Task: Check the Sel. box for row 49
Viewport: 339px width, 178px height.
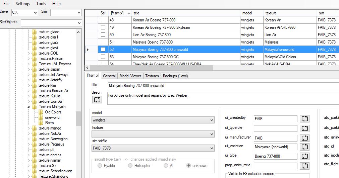Action: [x=103, y=27]
